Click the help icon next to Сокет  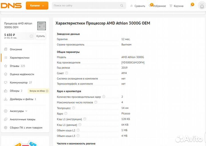67,73
